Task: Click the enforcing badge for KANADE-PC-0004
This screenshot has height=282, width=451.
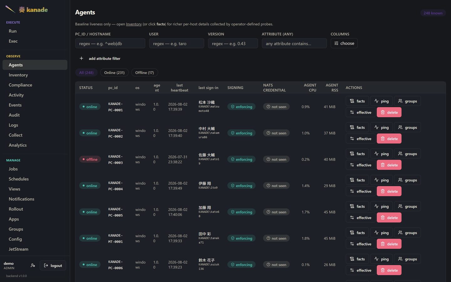Action: (241, 185)
